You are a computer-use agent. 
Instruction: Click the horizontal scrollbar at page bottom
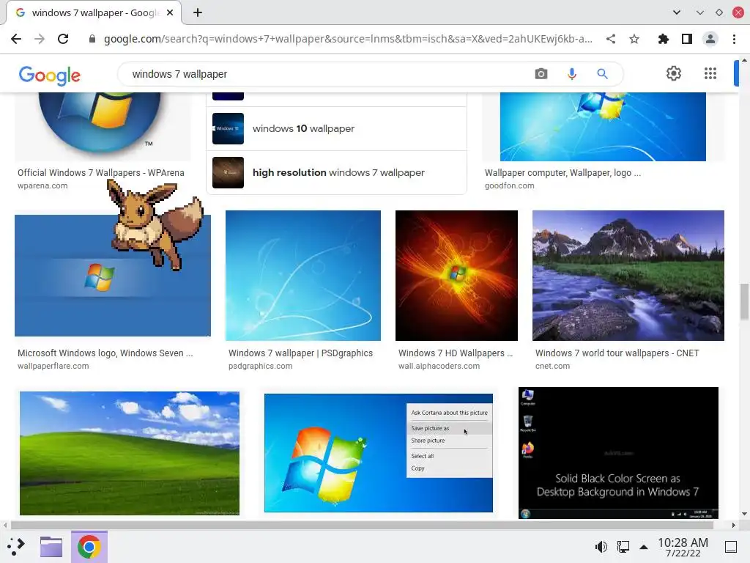[362, 525]
